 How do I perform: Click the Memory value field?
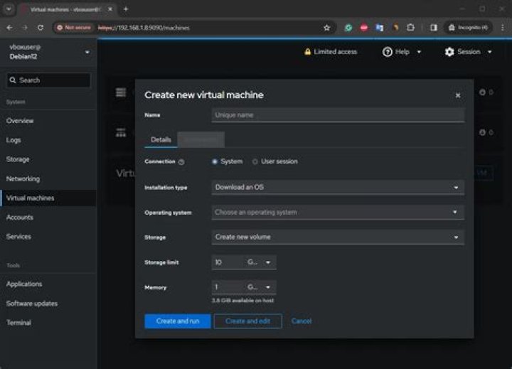tap(228, 287)
